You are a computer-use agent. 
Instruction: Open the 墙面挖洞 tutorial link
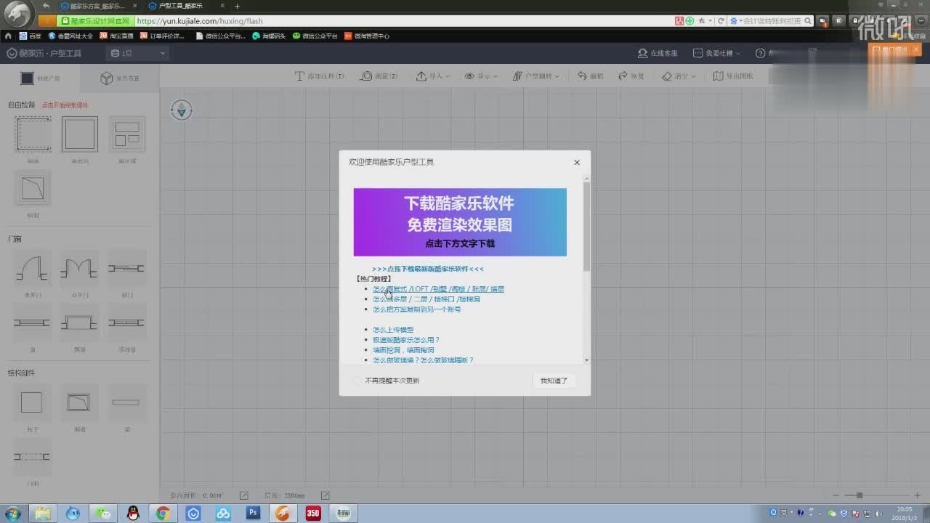(x=403, y=350)
